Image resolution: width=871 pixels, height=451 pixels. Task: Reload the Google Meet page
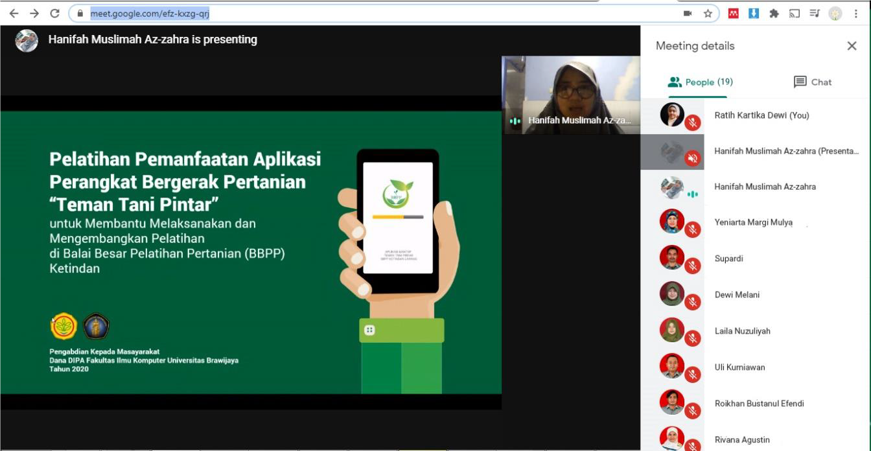[55, 13]
